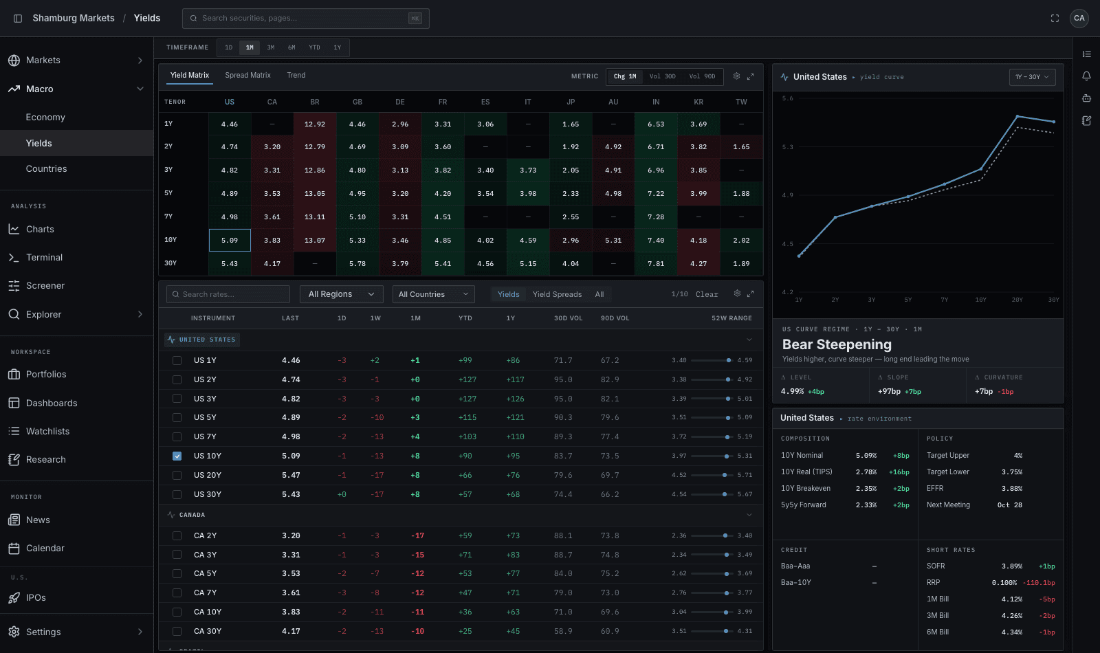Uncheck the US 10Y row checkbox
This screenshot has width=1100, height=653.
click(x=177, y=456)
